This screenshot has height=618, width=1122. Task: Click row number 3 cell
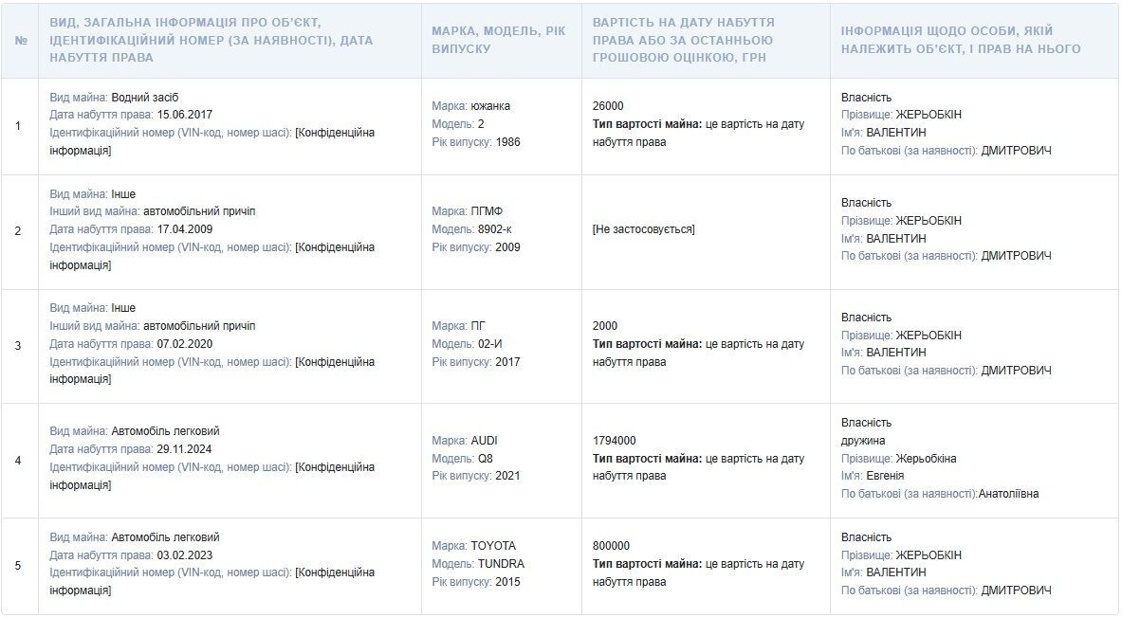(19, 345)
